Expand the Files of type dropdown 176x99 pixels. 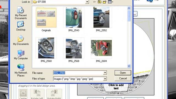(105, 79)
